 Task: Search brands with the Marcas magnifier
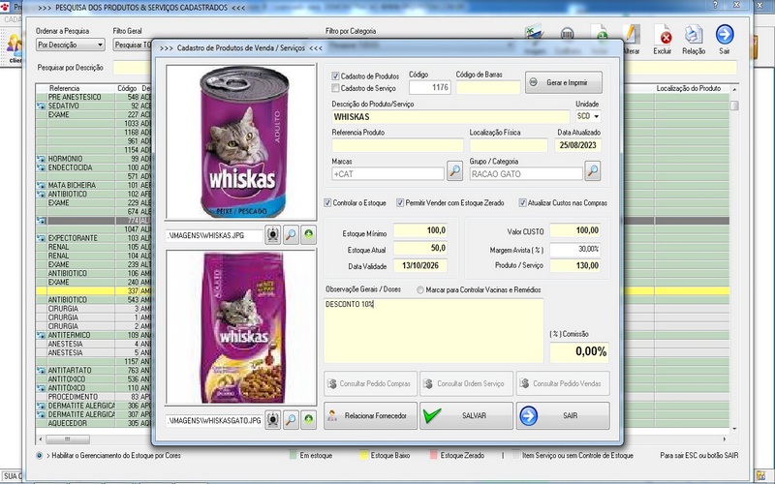455,172
